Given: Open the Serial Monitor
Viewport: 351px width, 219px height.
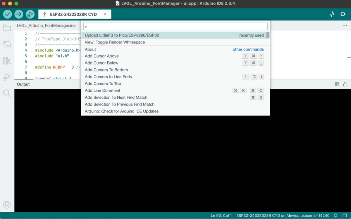Looking at the screenshot, I should (x=343, y=14).
